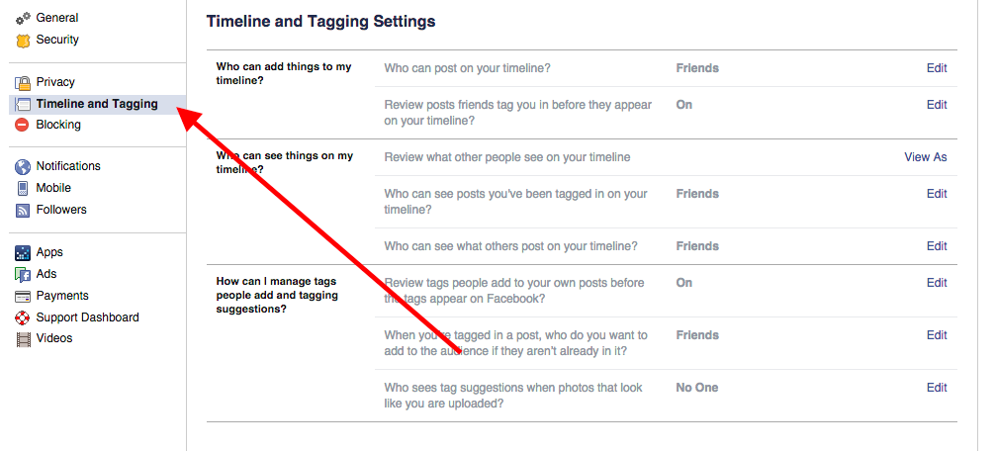Click the Privacy padlock icon
The width and height of the screenshot is (996, 451).
click(23, 83)
